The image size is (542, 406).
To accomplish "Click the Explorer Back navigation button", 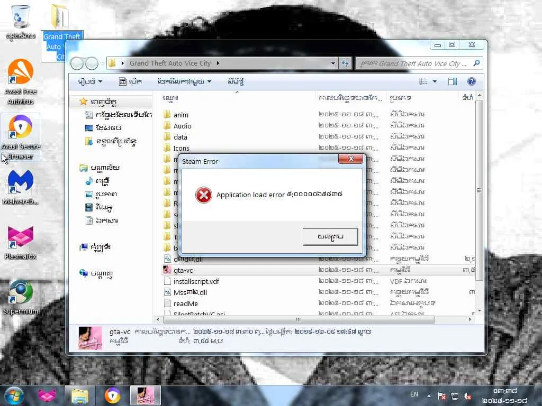I will click(77, 63).
